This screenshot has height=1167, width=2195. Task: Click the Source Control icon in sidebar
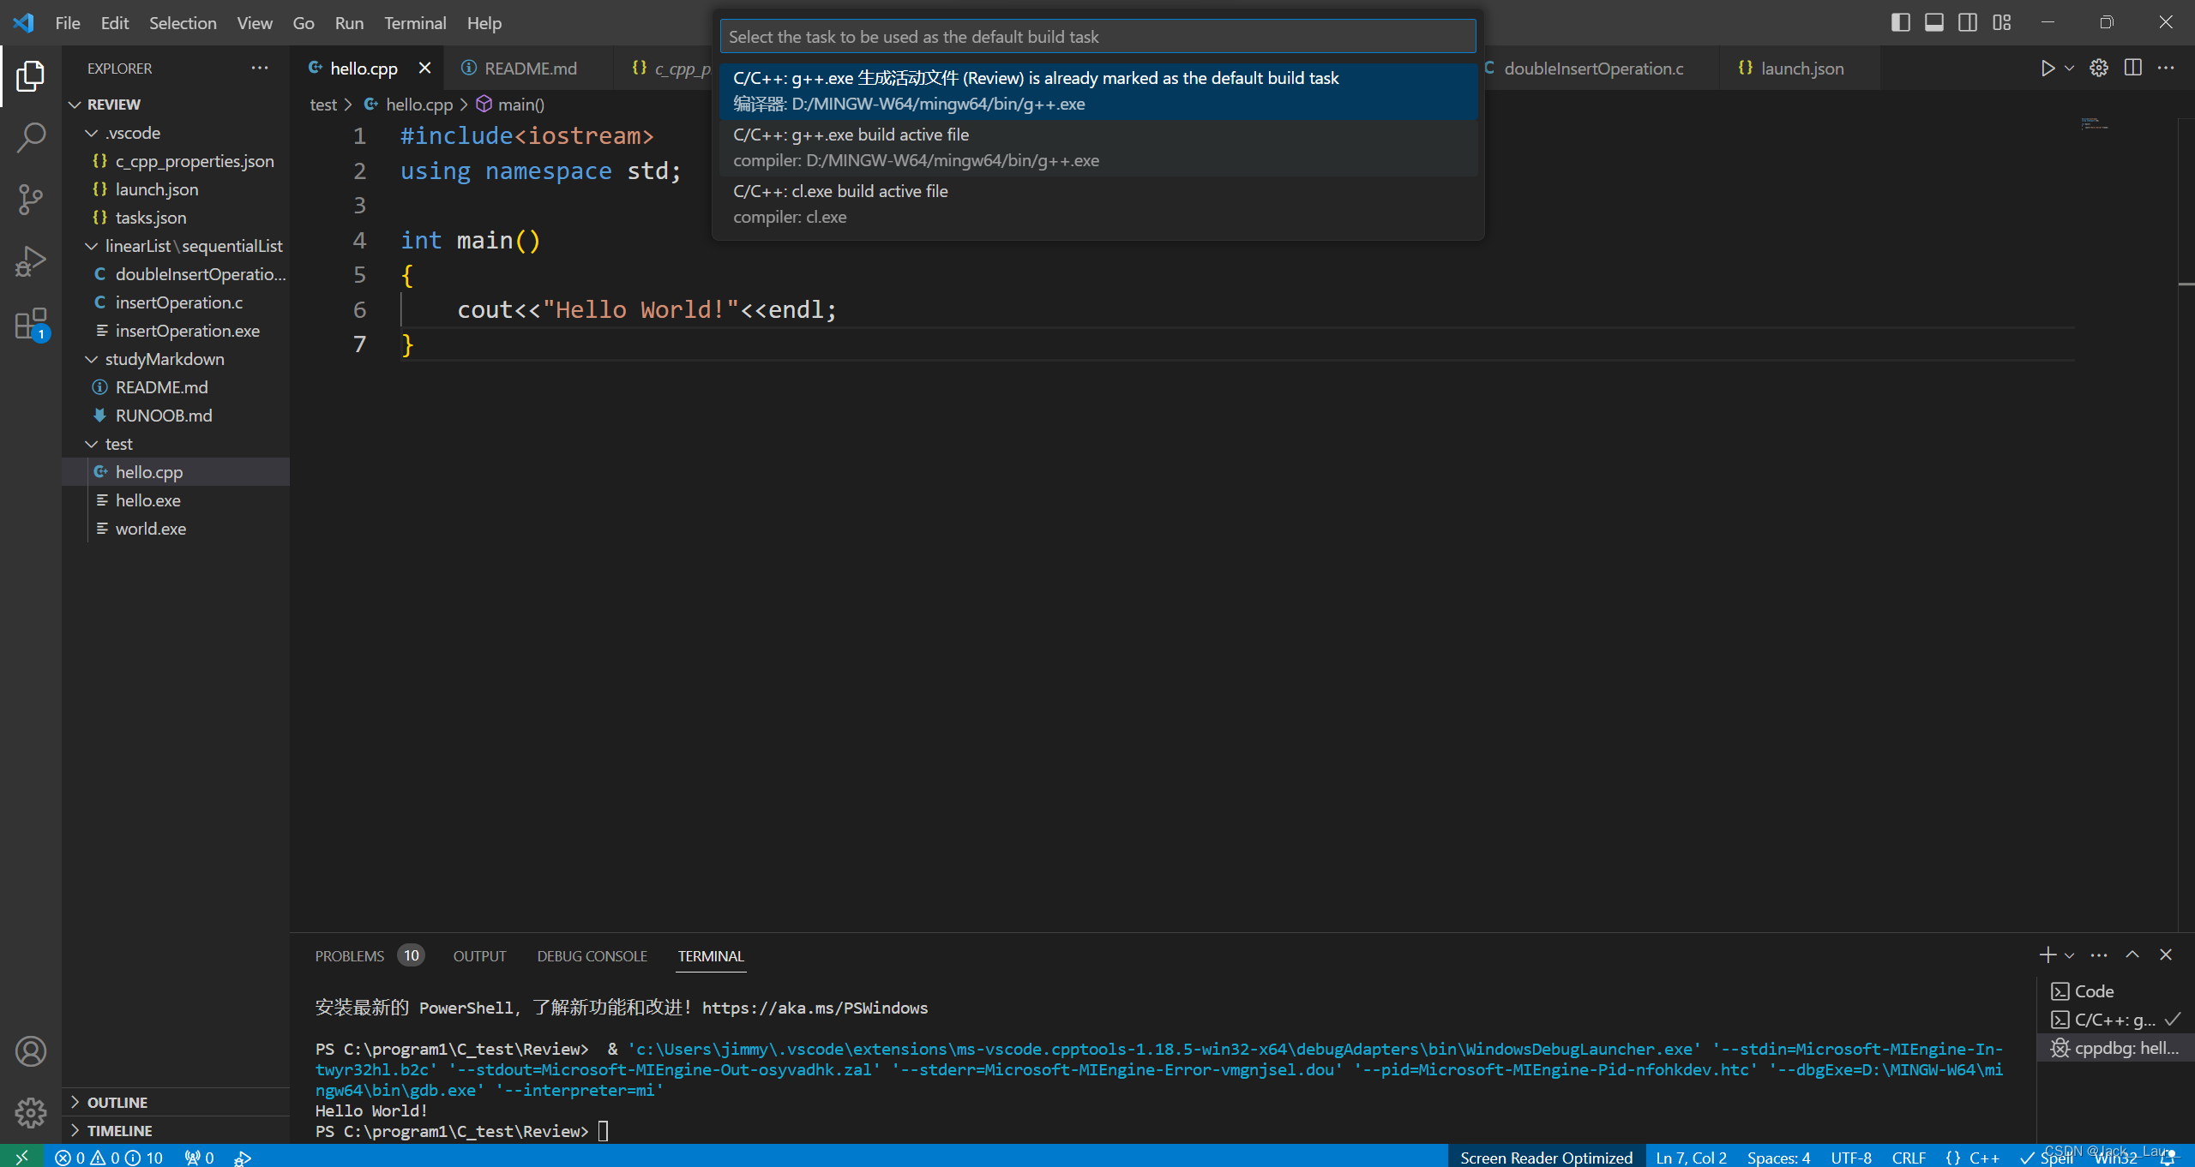pyautogui.click(x=32, y=199)
